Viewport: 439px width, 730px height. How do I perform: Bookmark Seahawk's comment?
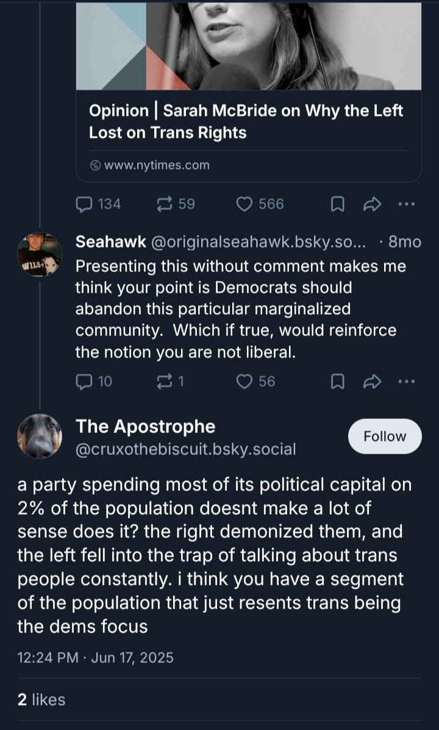[337, 382]
